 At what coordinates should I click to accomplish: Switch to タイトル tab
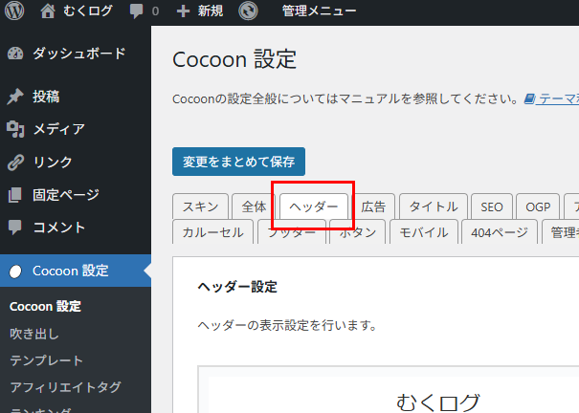coord(434,206)
